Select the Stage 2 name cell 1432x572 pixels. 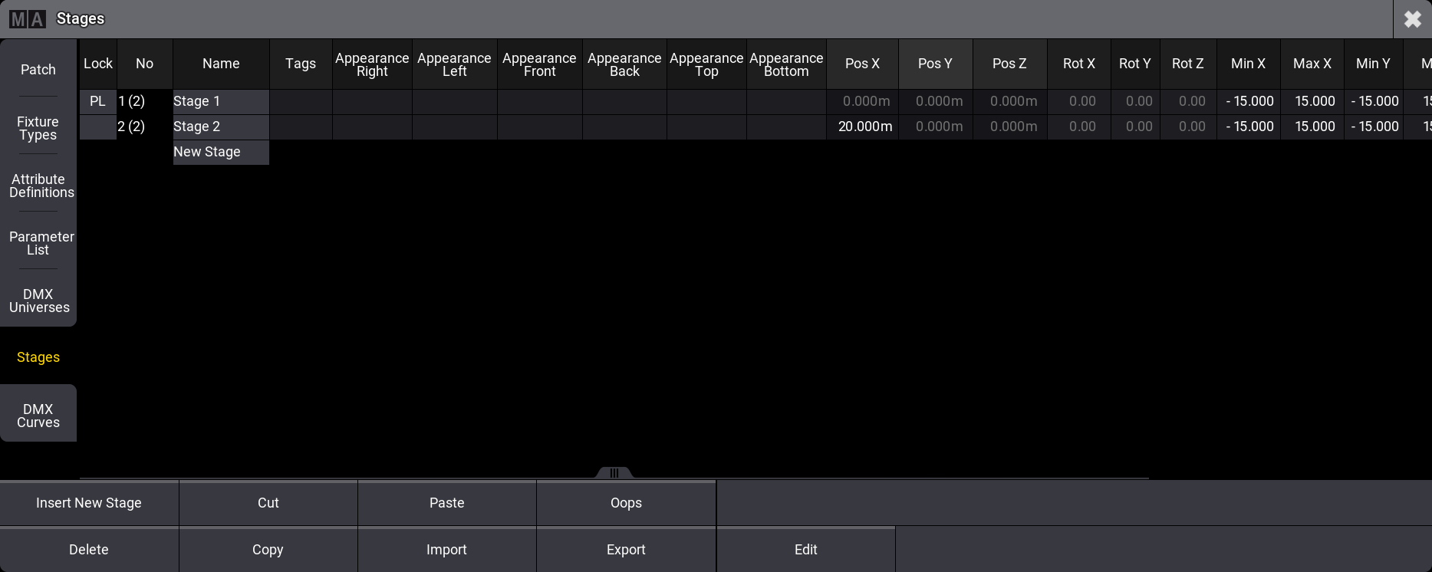pos(221,127)
